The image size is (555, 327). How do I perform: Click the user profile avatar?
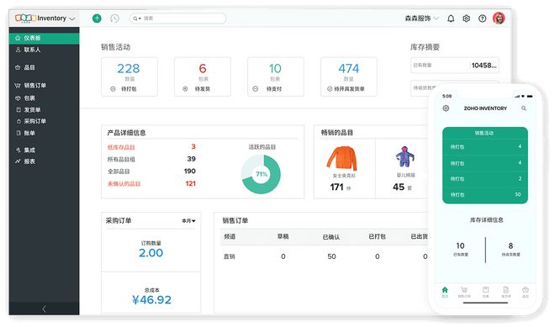pyautogui.click(x=499, y=18)
